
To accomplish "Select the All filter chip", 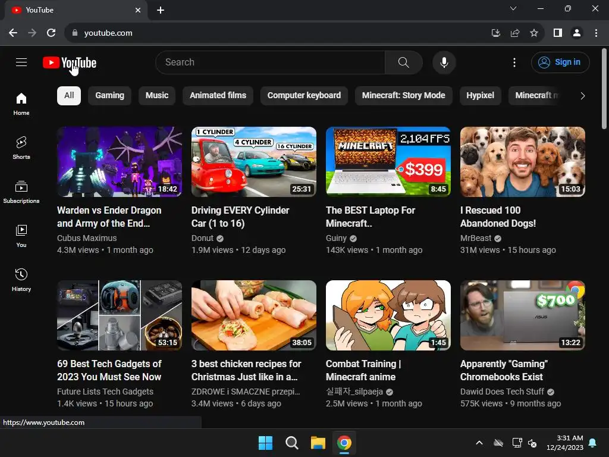I will point(69,96).
